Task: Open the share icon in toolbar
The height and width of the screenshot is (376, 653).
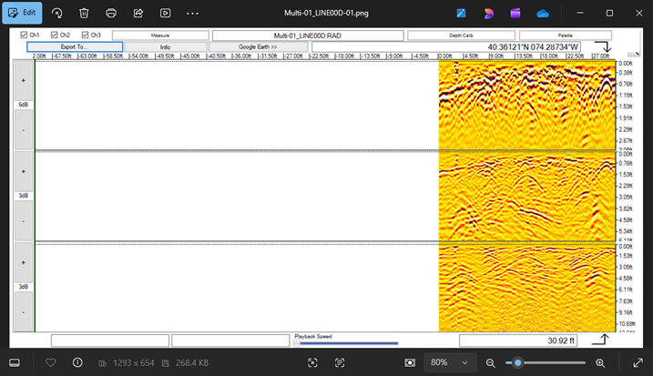Action: click(138, 14)
